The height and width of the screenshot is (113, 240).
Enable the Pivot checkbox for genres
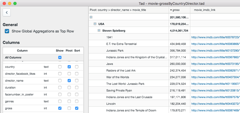pyautogui.click(x=69, y=101)
